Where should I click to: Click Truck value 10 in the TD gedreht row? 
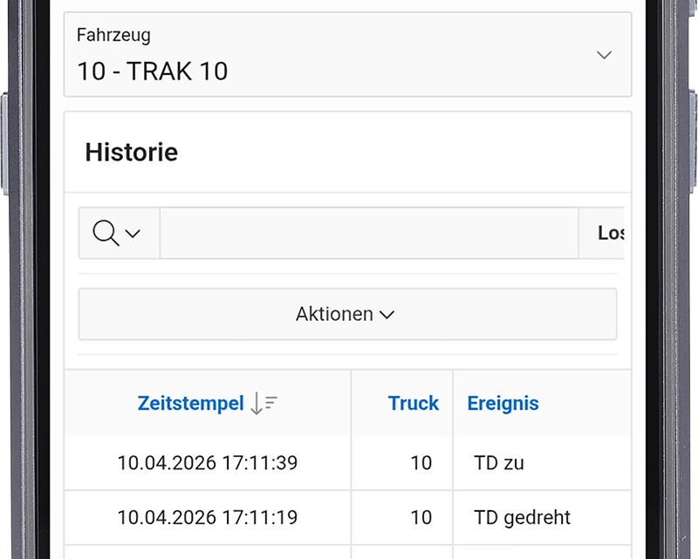point(421,518)
